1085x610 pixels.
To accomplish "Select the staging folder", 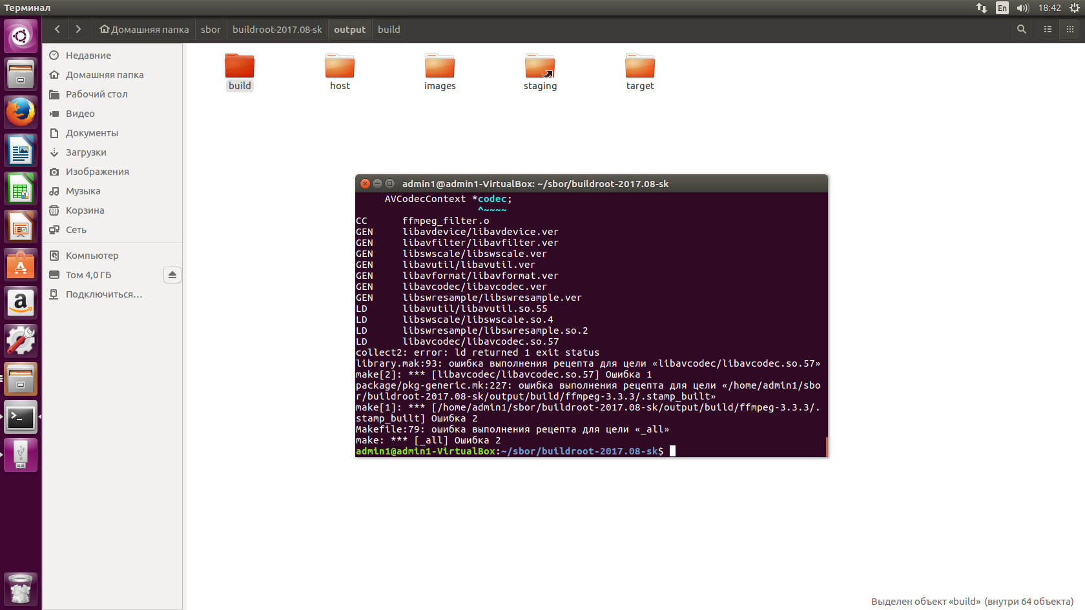I will 540,72.
